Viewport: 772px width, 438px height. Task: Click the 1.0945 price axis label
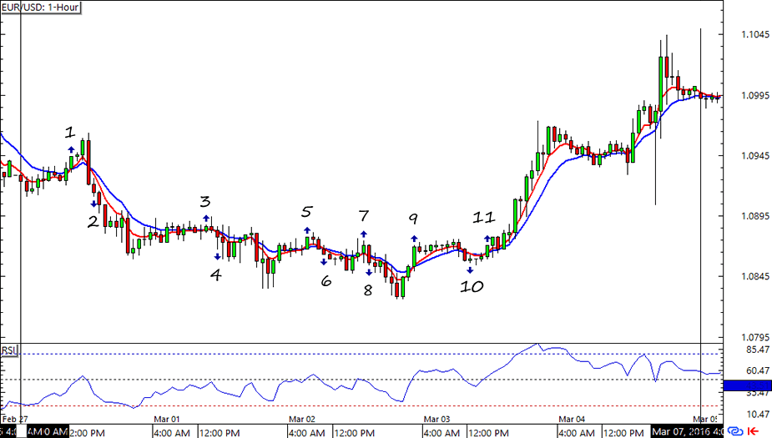point(755,155)
